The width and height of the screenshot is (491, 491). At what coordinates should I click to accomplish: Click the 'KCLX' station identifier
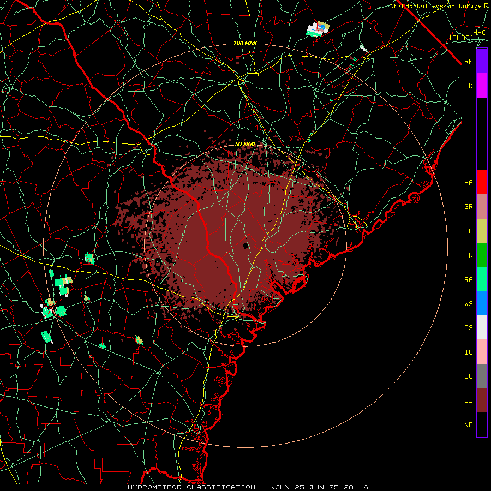pos(280,487)
